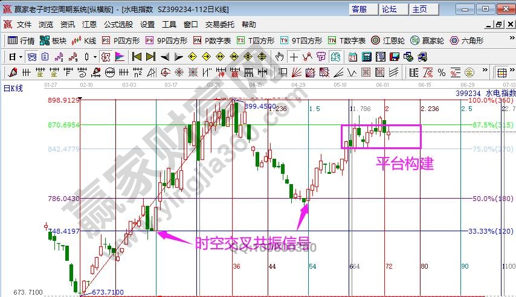Image resolution: width=516 pixels, height=297 pixels.
Task: Open the 江恩 menu
Action: click(x=89, y=25)
